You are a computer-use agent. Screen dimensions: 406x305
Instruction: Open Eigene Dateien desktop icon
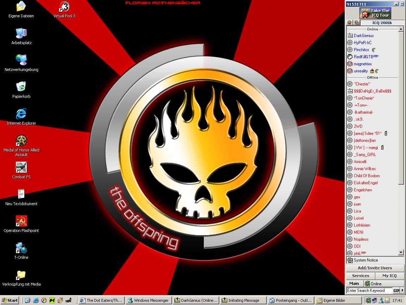click(x=21, y=9)
